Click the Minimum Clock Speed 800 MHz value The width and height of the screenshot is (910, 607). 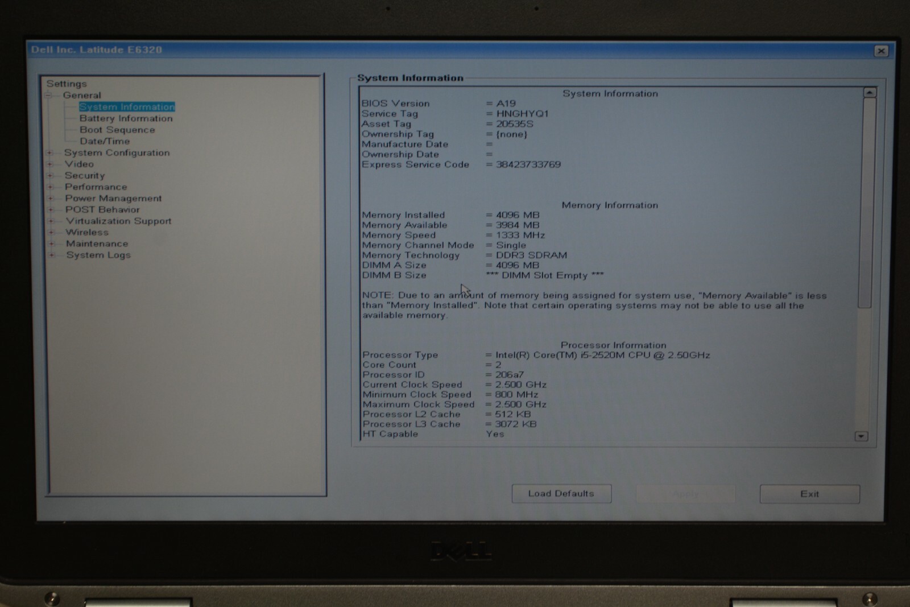point(516,395)
